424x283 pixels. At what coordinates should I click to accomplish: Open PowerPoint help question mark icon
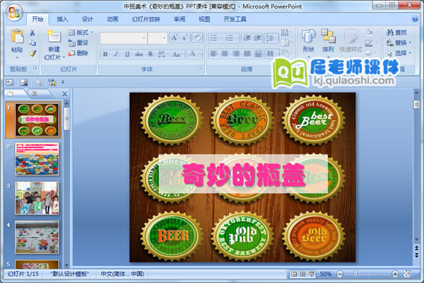pyautogui.click(x=415, y=19)
